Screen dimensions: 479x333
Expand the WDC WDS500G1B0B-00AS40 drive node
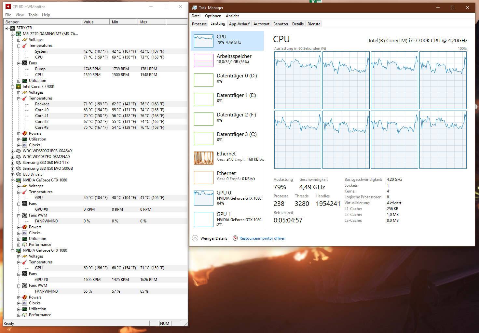12,151
